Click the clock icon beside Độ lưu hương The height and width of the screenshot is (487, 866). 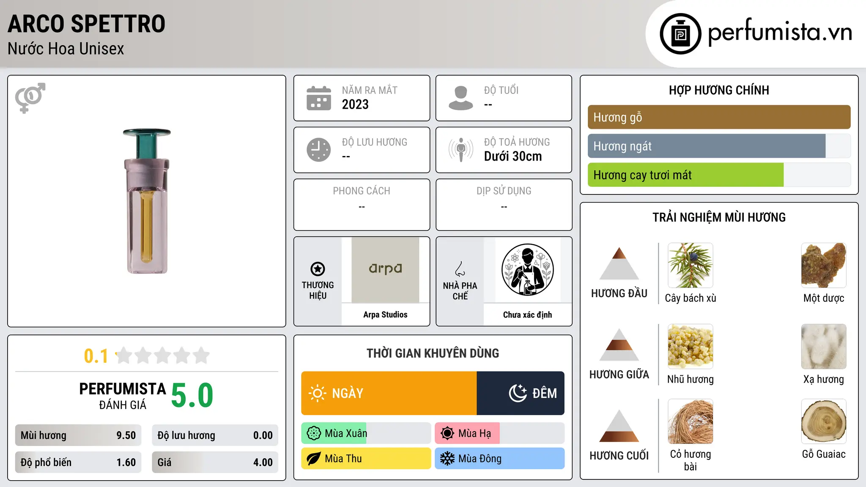click(319, 150)
